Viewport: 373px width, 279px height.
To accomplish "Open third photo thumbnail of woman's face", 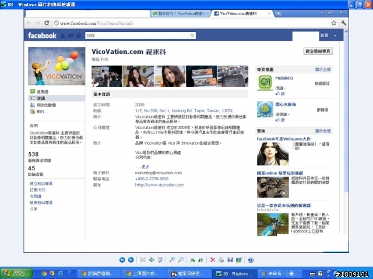I will coord(170,76).
